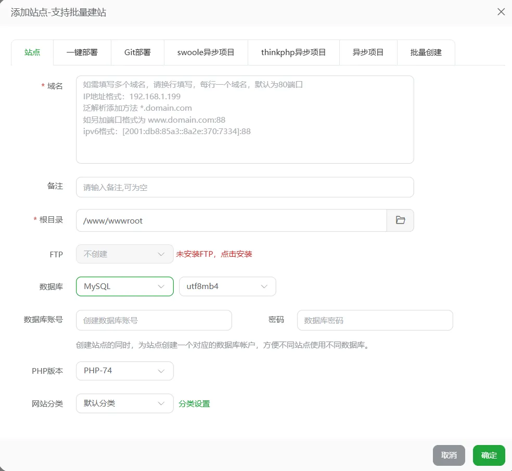
Task: Confirm with the 确定 button
Action: click(489, 455)
